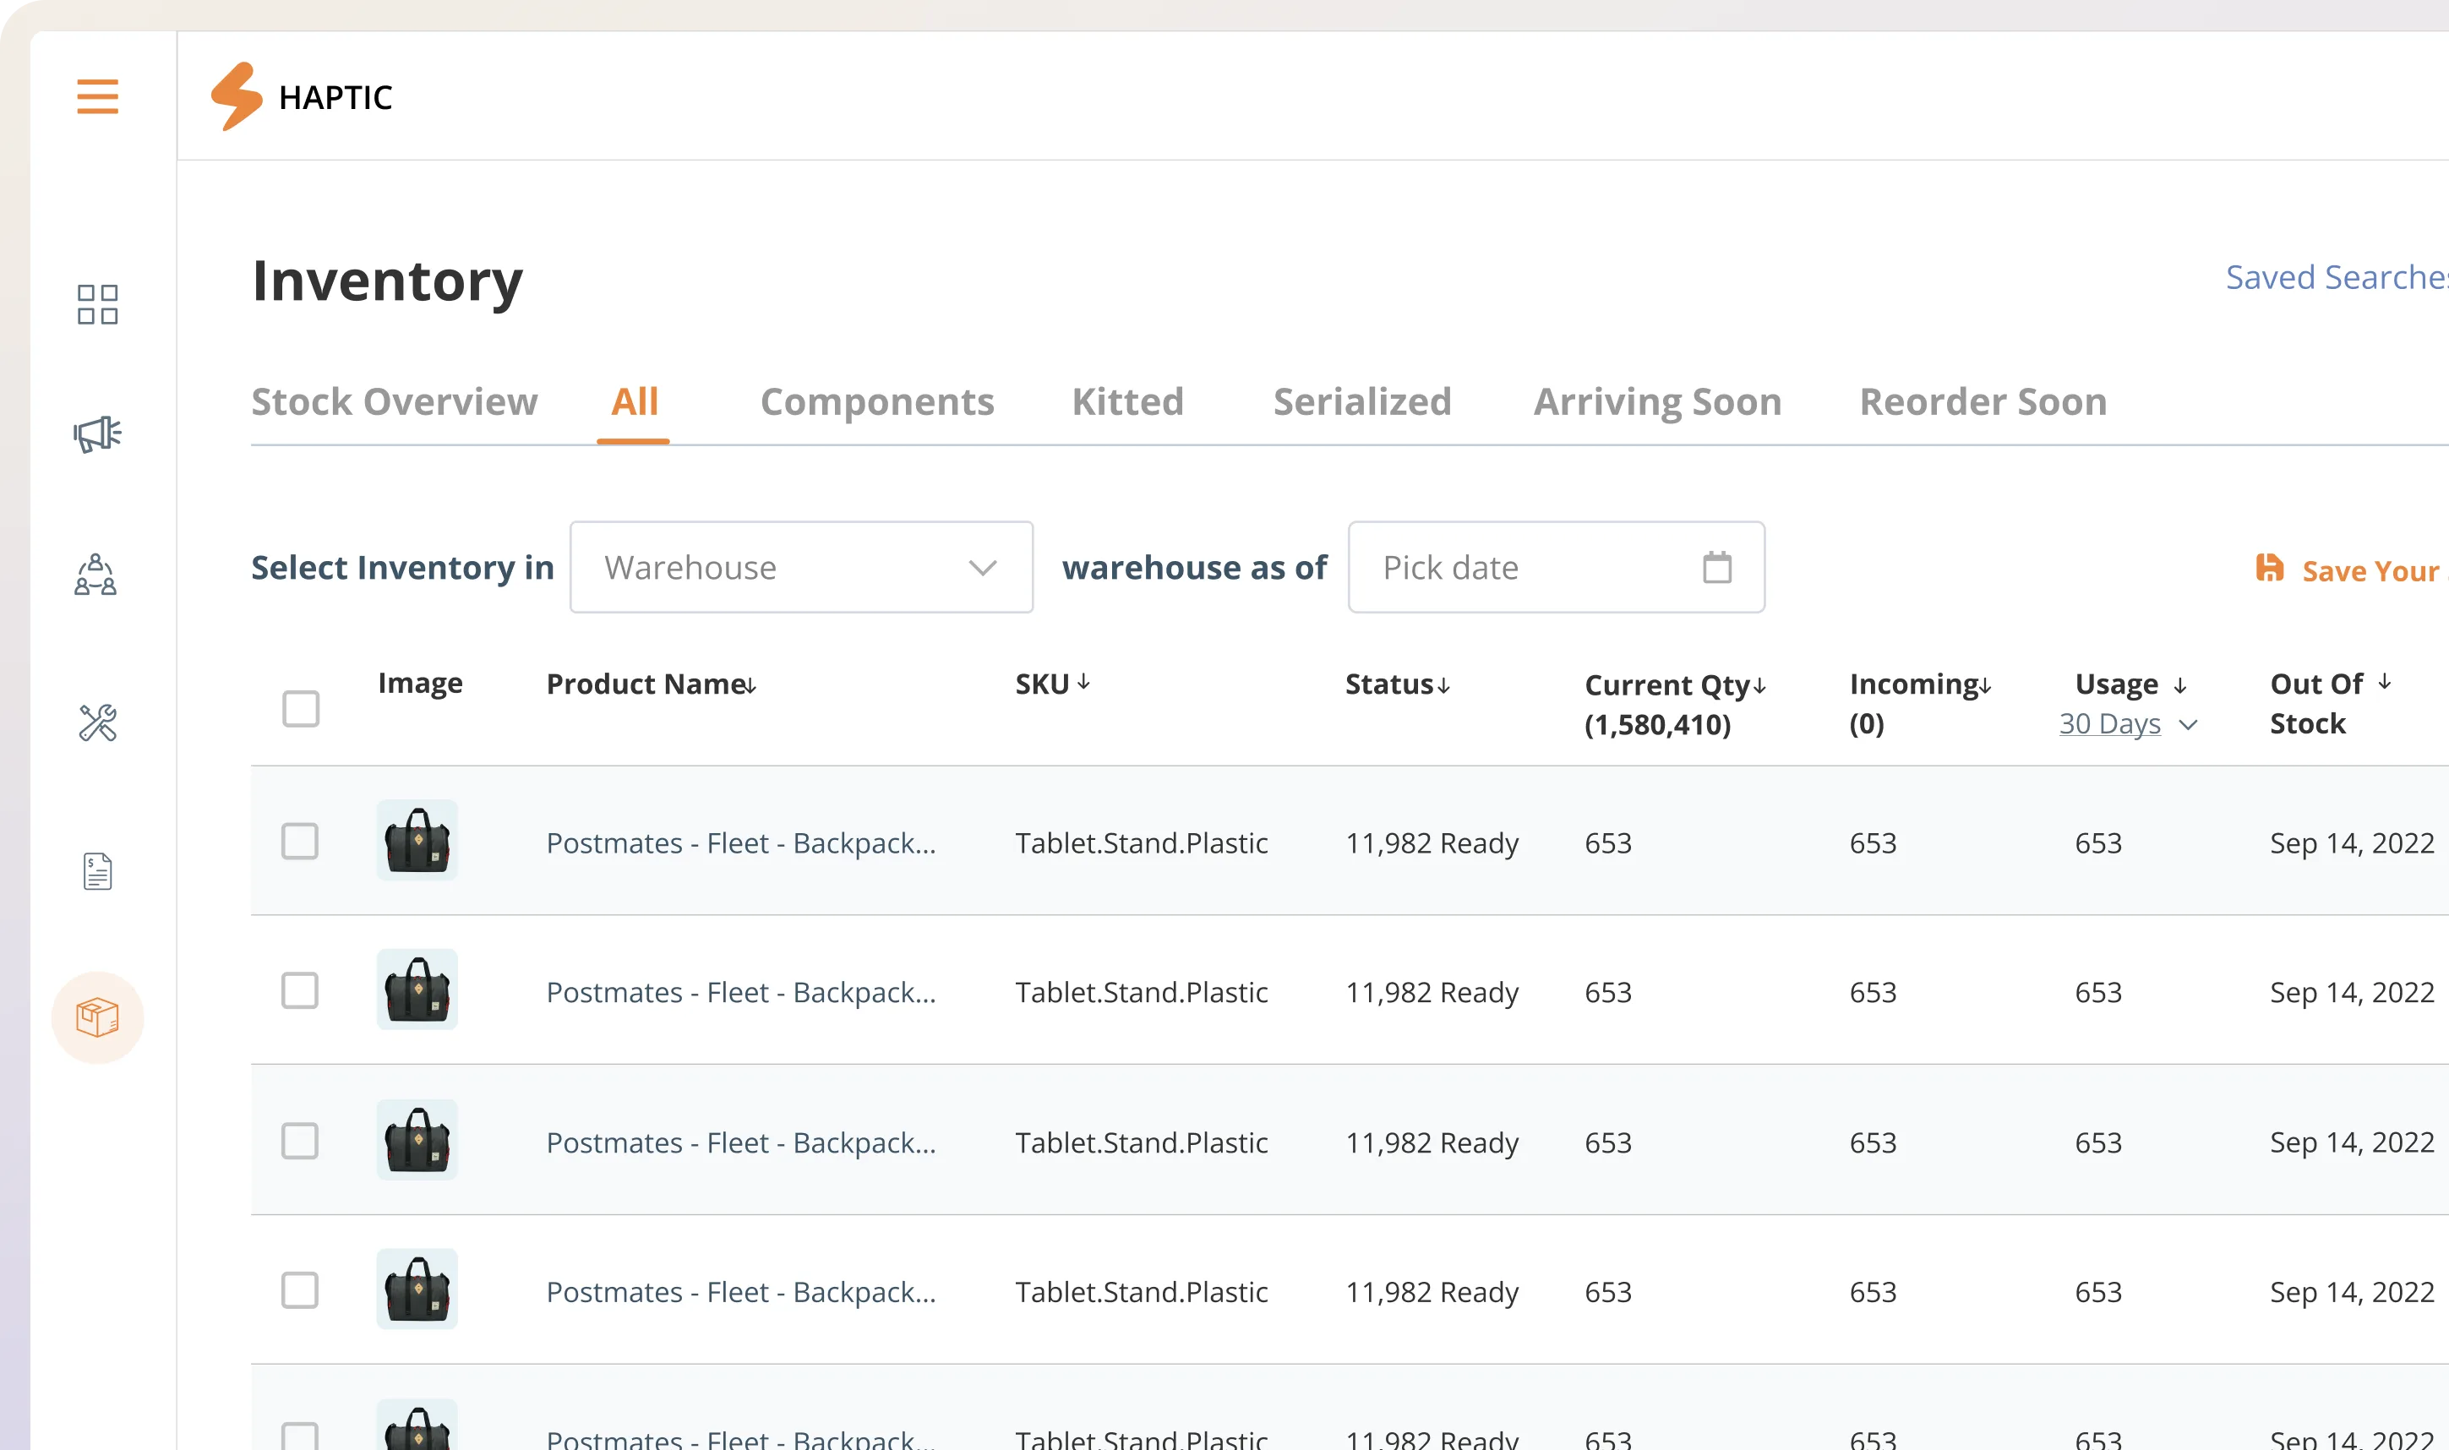Click the Haptic lightning bolt logo
Image resolution: width=2449 pixels, height=1450 pixels.
pos(237,96)
